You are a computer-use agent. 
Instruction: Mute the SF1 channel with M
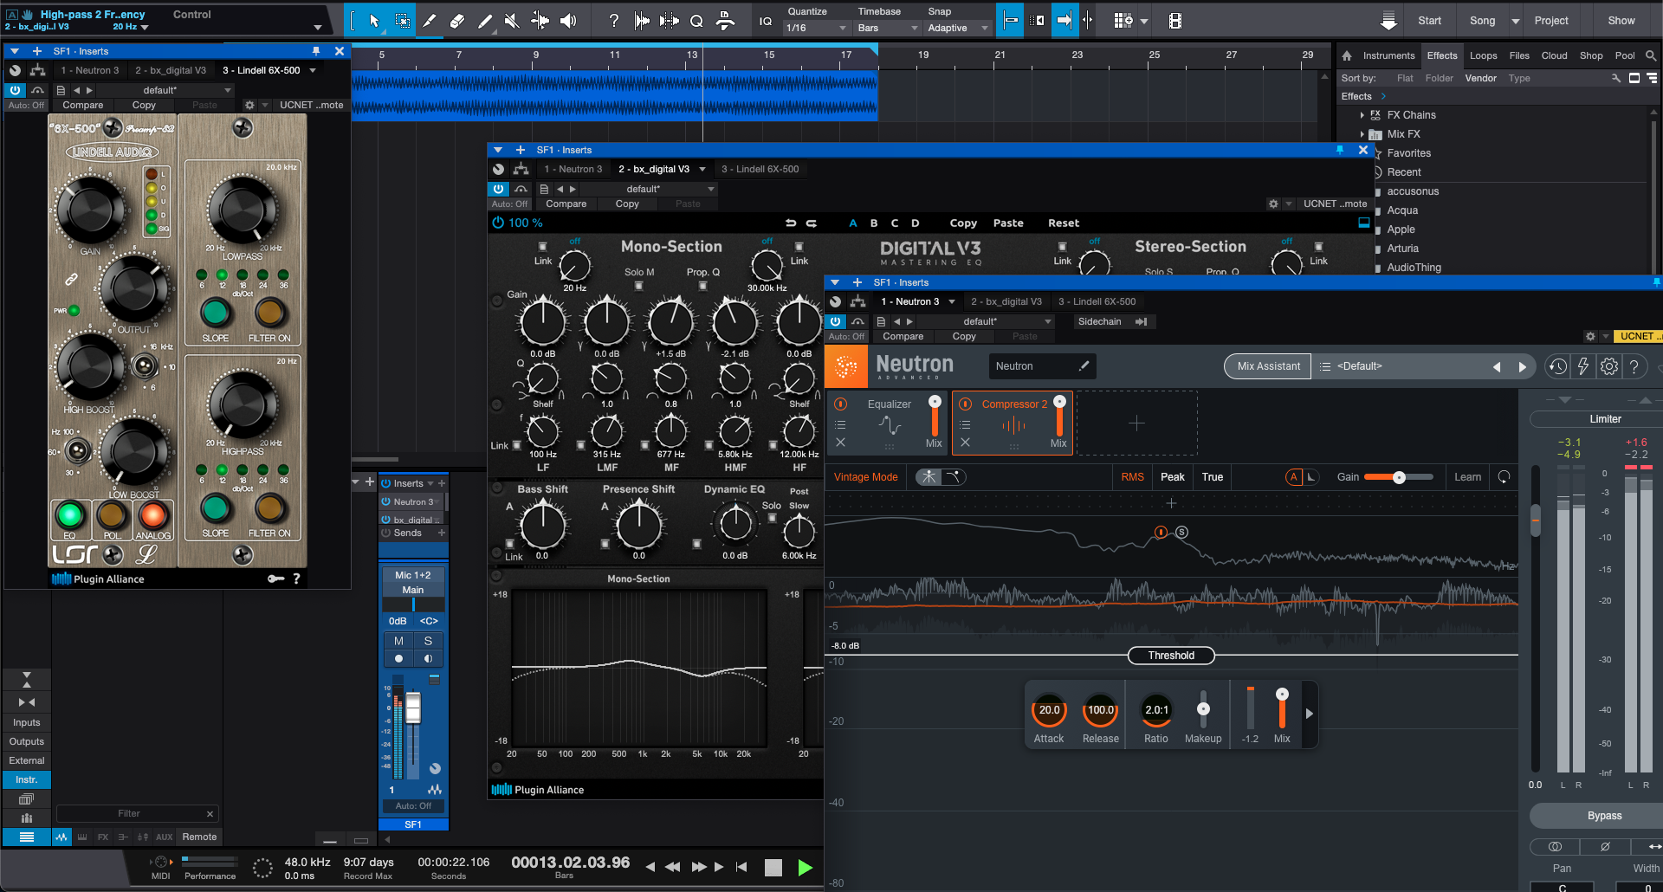pos(398,641)
